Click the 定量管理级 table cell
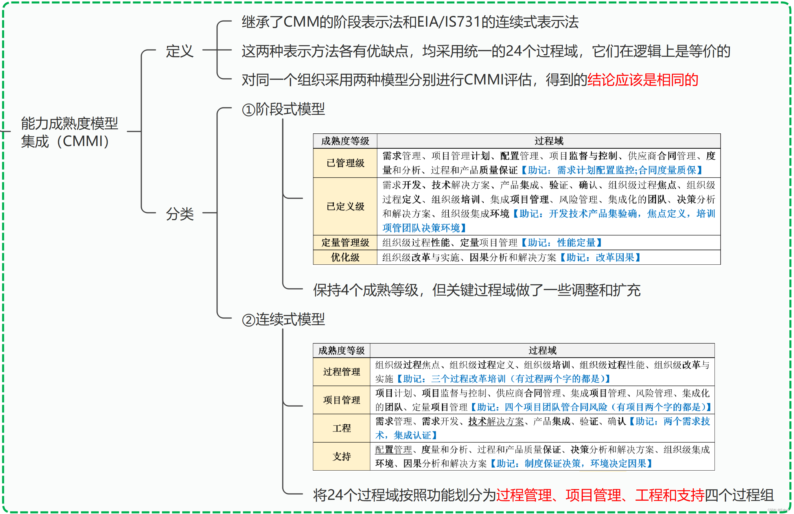 click(345, 242)
